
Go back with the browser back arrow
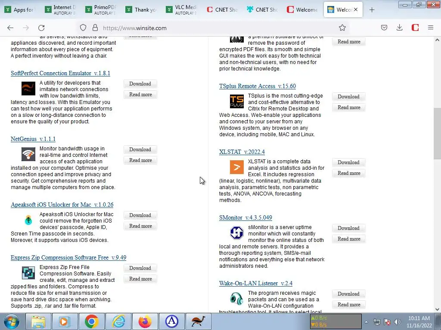(x=10, y=28)
